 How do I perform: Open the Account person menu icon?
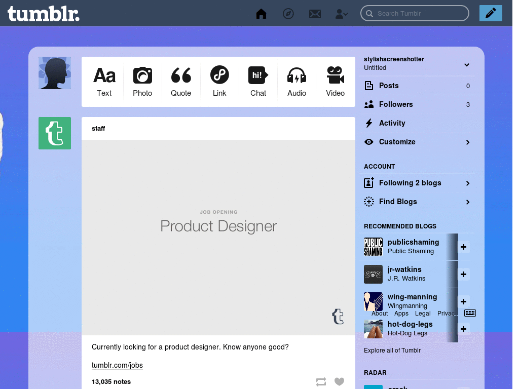[x=341, y=14]
